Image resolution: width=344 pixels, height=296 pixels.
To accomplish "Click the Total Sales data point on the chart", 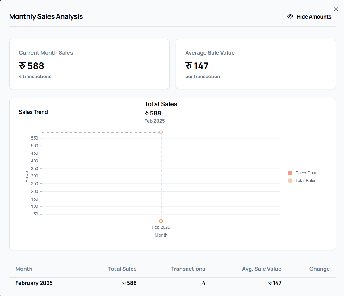I will [x=161, y=132].
